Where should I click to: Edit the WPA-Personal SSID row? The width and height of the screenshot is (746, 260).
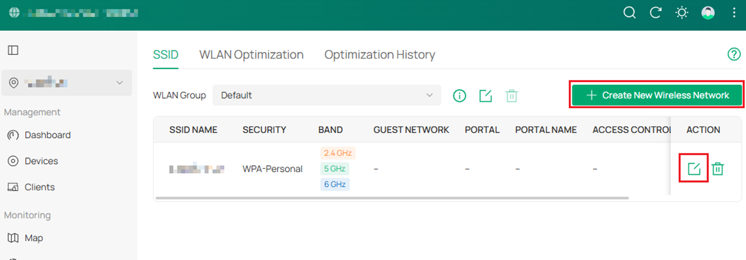tap(694, 169)
